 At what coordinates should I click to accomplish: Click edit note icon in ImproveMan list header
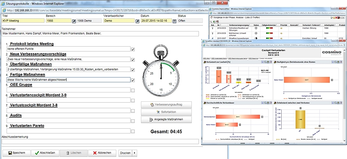[x=331, y=18]
